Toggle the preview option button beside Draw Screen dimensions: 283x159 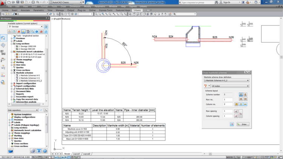point(232,124)
